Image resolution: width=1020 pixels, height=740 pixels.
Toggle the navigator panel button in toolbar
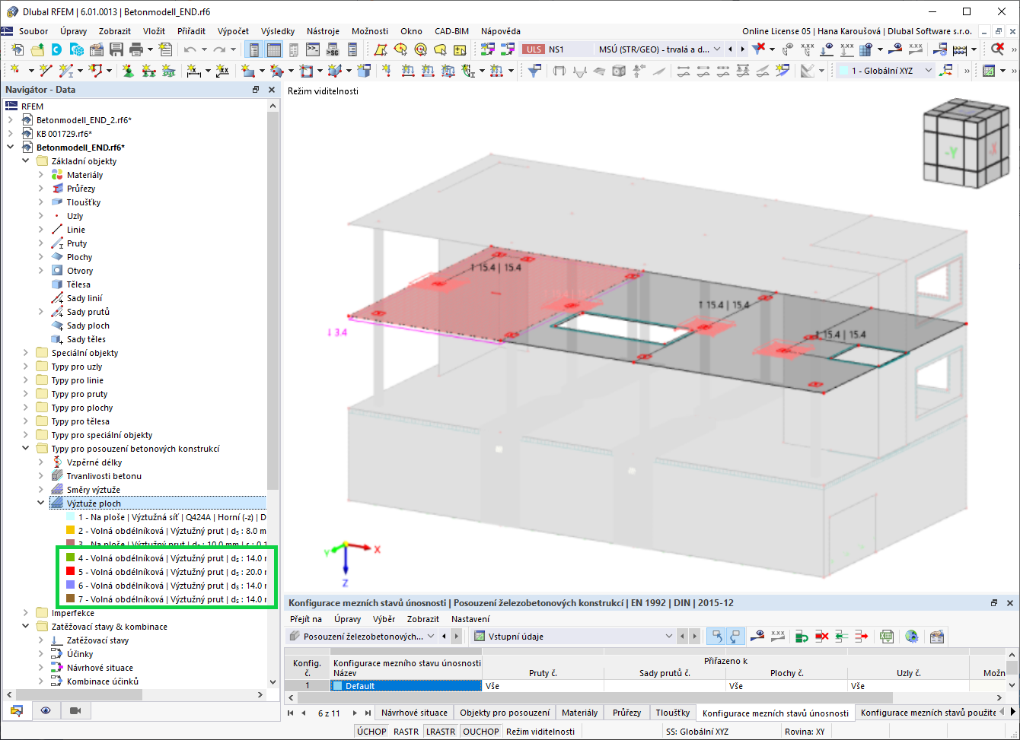[x=253, y=49]
